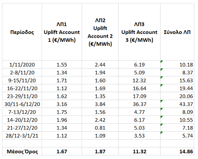The width and height of the screenshot is (198, 159).
Task: Select the Μέσος Όρος row label
Action: tap(22, 151)
